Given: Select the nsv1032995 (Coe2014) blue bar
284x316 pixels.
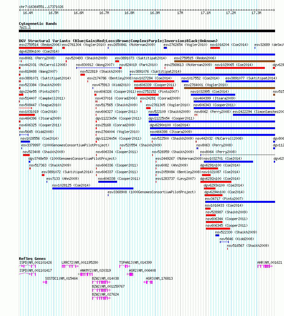Looking at the screenshot, I should (213, 94).
